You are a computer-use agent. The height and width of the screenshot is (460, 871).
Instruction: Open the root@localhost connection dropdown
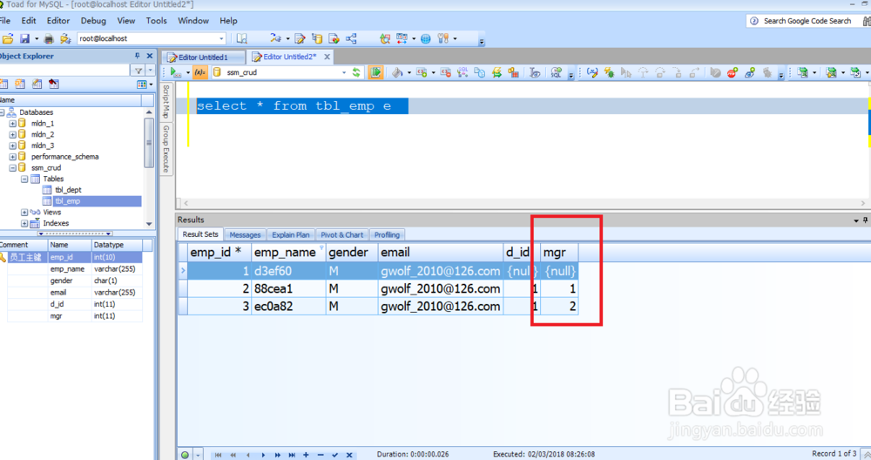[221, 38]
